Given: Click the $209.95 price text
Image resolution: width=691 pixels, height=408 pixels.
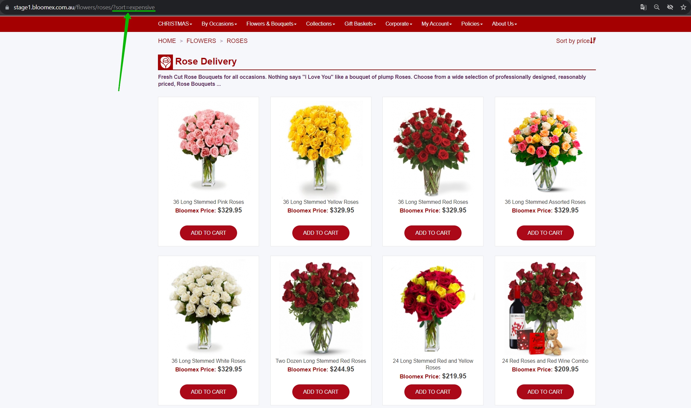Looking at the screenshot, I should tap(566, 369).
